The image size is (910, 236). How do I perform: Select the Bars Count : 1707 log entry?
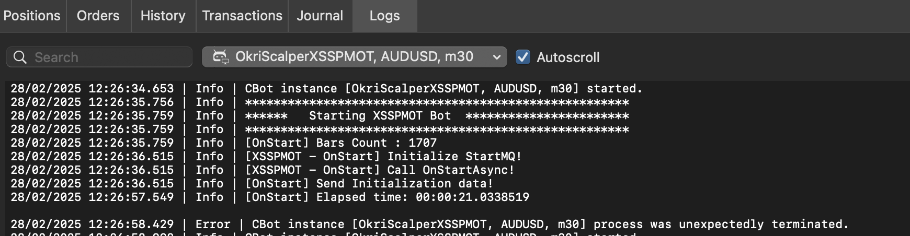point(223,143)
